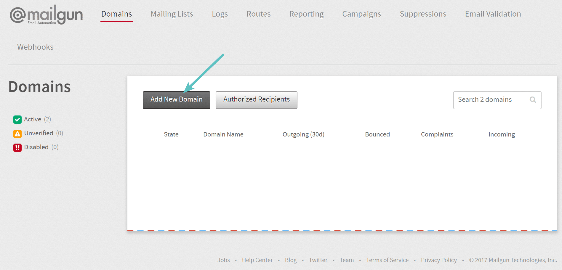Toggle the Active domains filter
Image resolution: width=562 pixels, height=270 pixels.
(33, 119)
